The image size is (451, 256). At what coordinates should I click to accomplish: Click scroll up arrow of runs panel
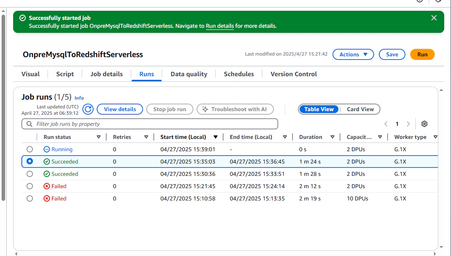click(441, 90)
